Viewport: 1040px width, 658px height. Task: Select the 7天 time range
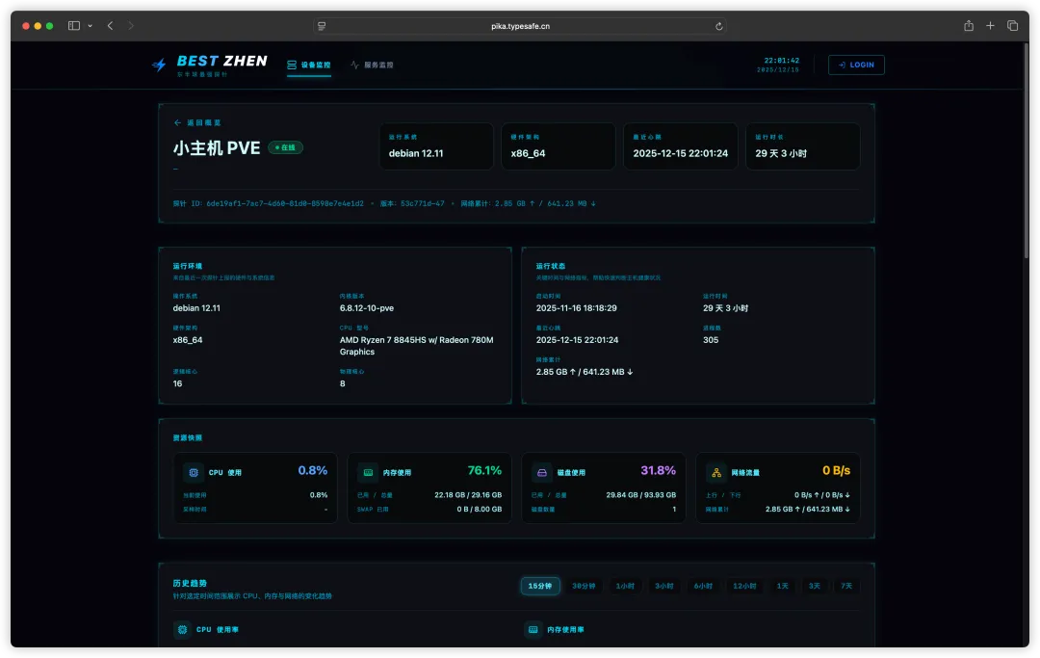click(846, 587)
